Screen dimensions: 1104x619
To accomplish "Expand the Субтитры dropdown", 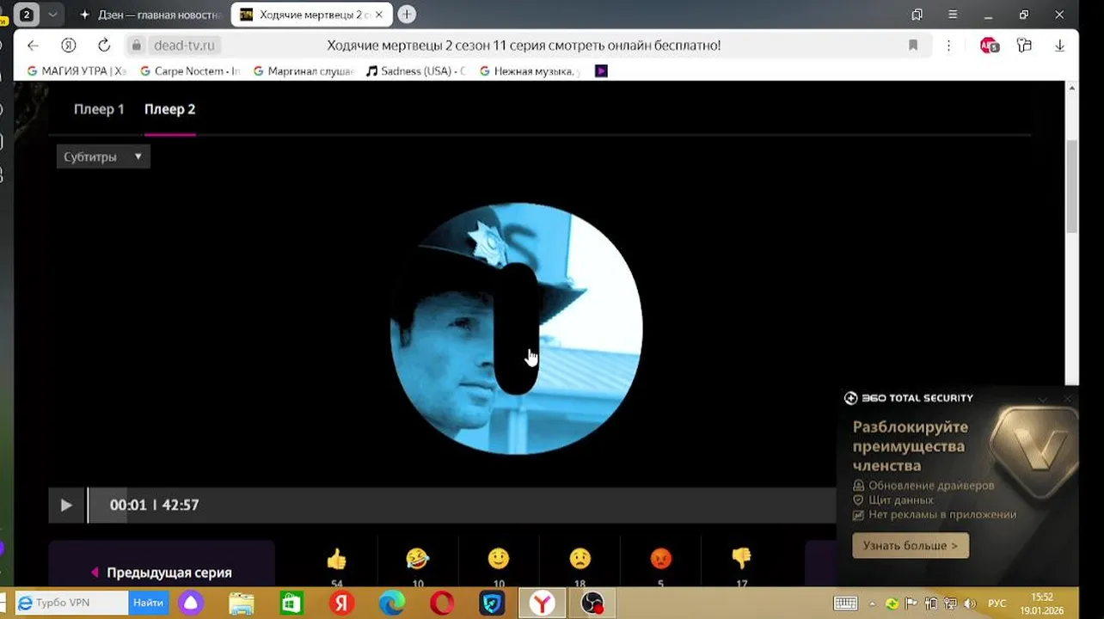I will 103,156.
